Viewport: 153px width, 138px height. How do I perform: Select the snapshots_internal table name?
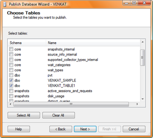(61, 49)
